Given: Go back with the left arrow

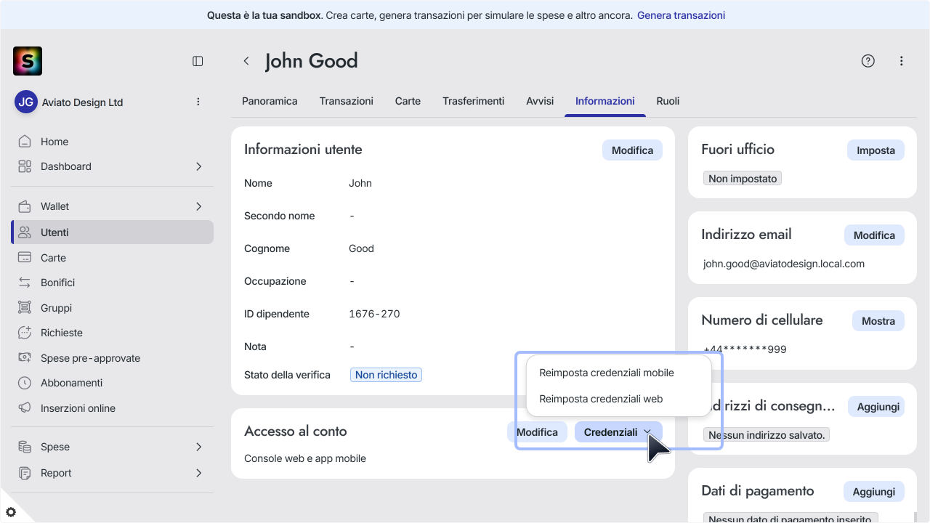Looking at the screenshot, I should tap(246, 61).
